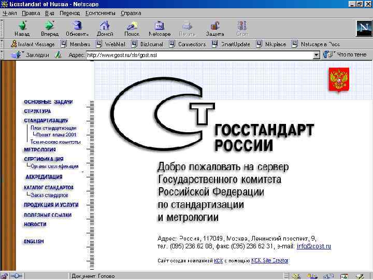Screen dimensions: 373x280
Task: Open ОСНОВНЫЕ ЗАДАЧИ section link
Action: coord(48,102)
